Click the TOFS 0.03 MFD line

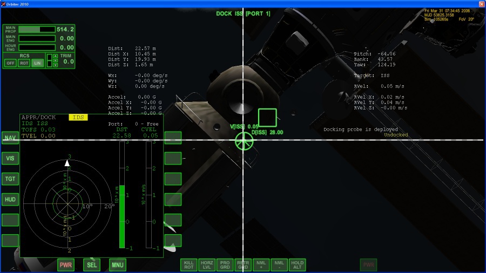click(x=38, y=129)
